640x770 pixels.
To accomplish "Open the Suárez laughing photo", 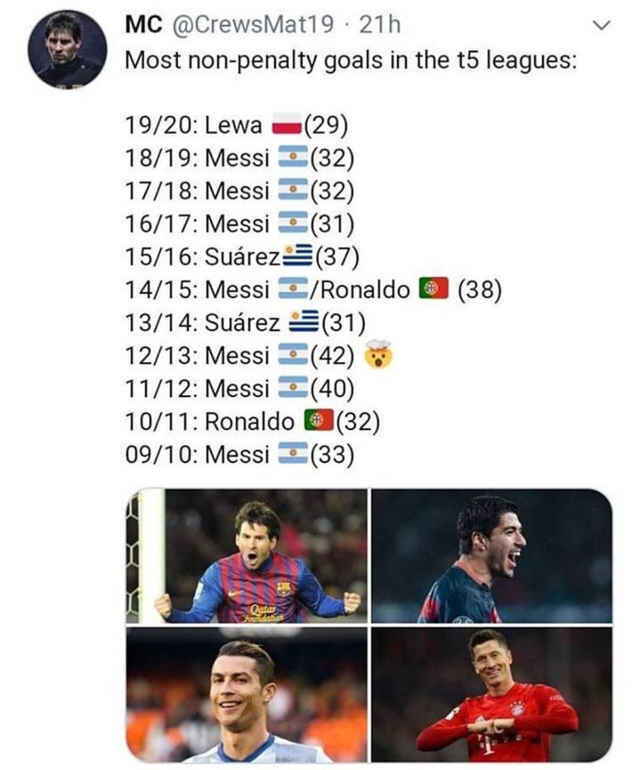I will click(491, 556).
